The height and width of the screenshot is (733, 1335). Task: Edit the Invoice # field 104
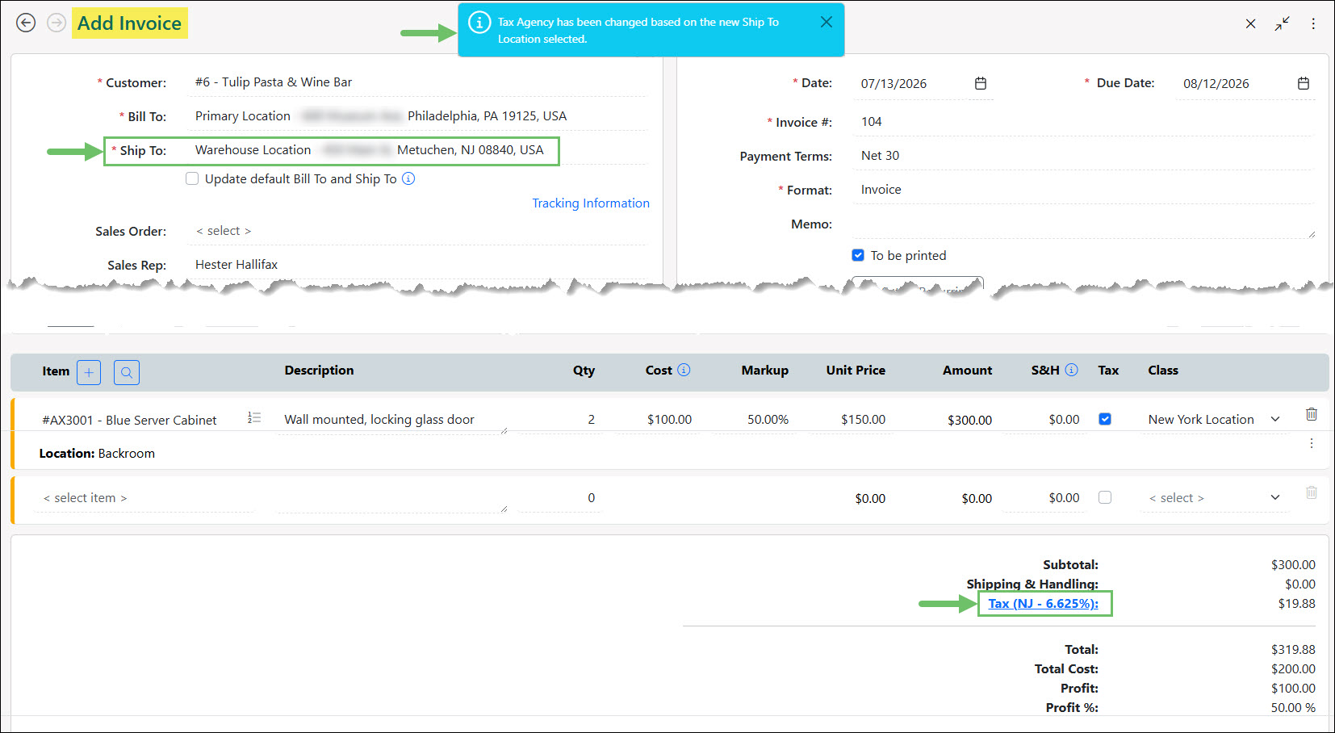(x=1084, y=122)
